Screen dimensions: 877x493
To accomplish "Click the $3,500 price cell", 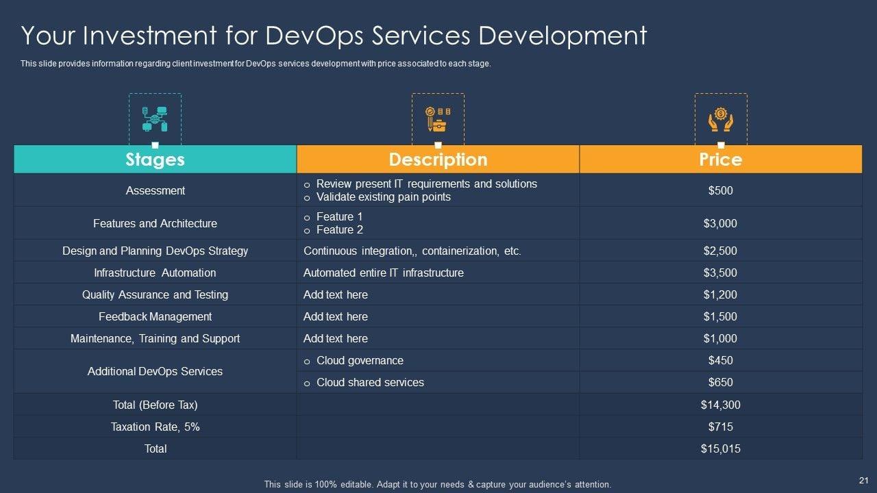I will click(720, 273).
